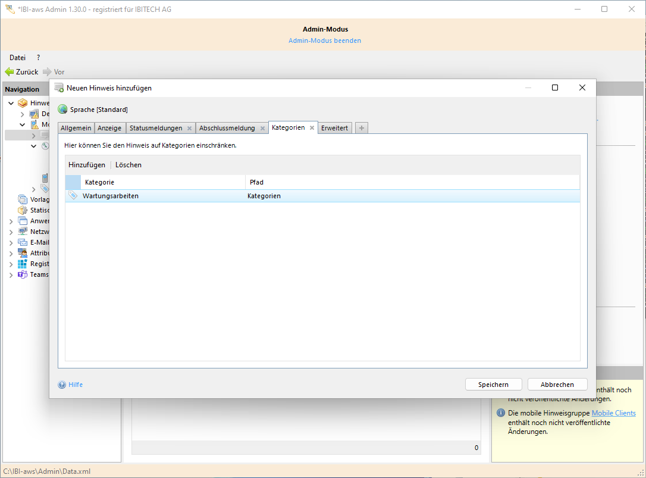
Task: Click the Sprache globe icon
Action: [x=62, y=110]
